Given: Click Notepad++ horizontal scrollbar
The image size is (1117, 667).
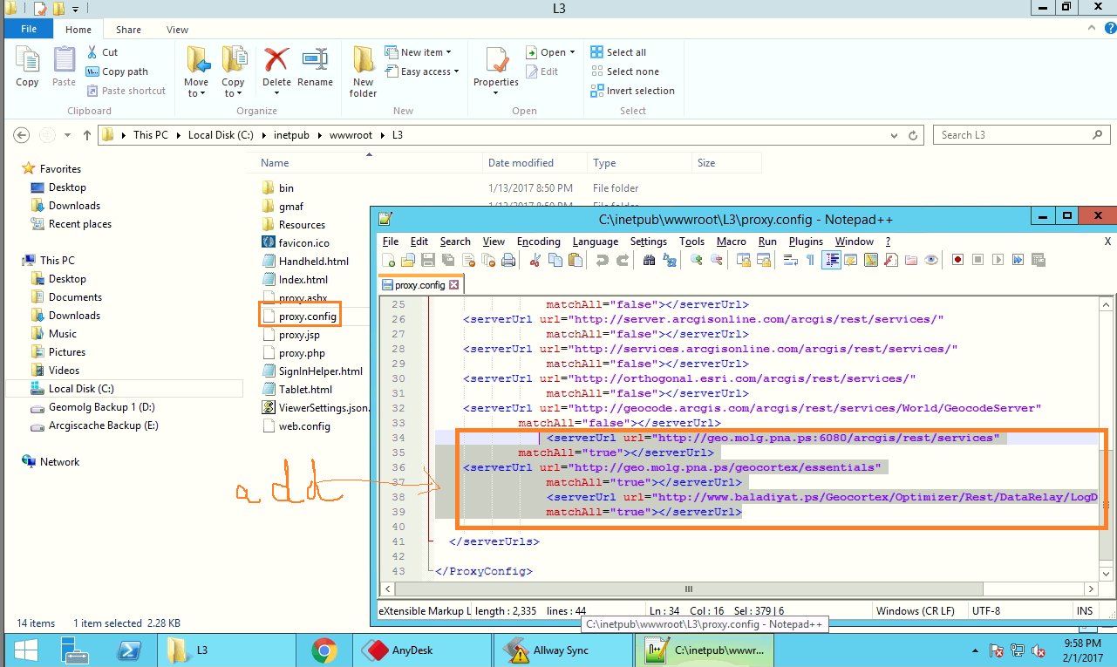Looking at the screenshot, I should pyautogui.click(x=740, y=589).
